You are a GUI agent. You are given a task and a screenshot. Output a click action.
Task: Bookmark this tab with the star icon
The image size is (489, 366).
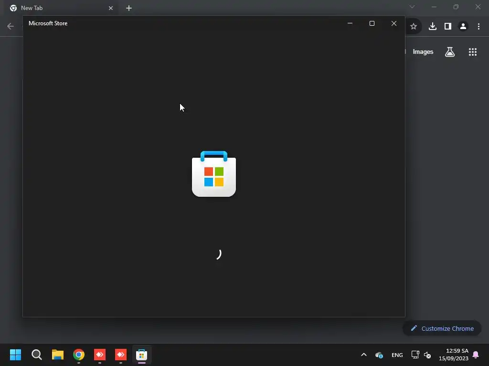click(x=414, y=27)
